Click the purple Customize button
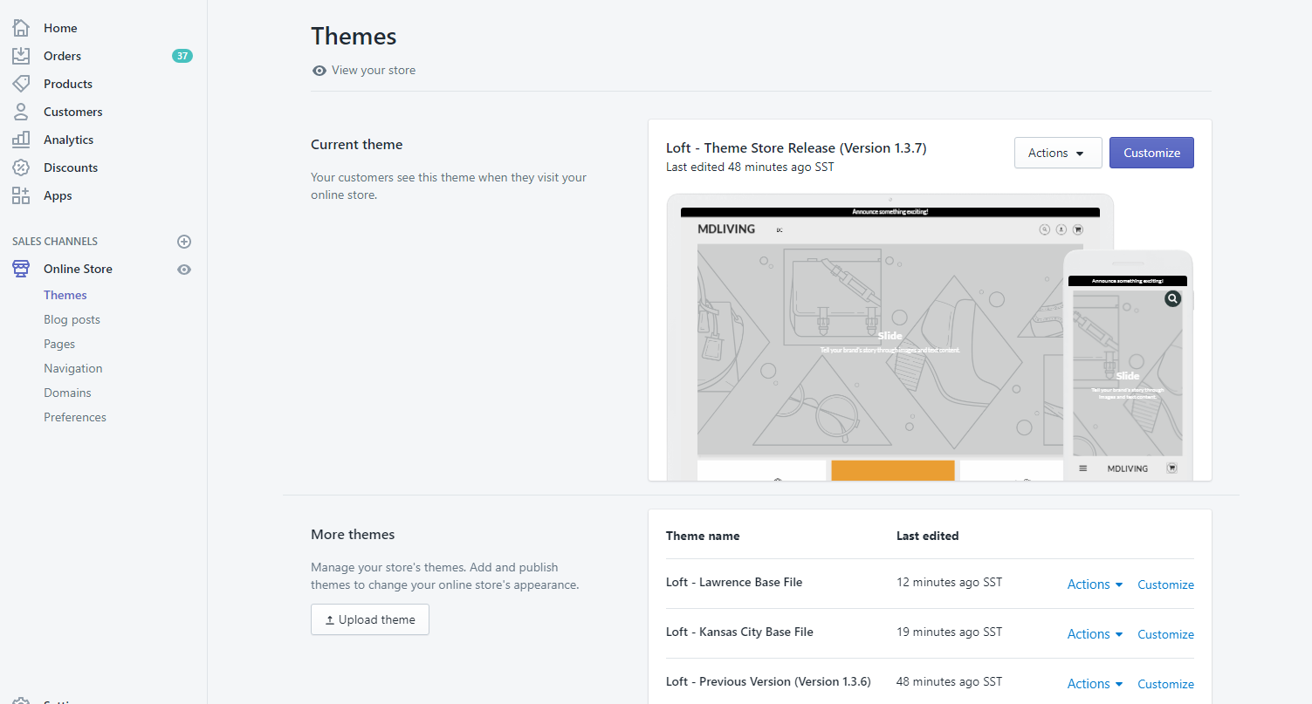The width and height of the screenshot is (1312, 704). click(1151, 153)
